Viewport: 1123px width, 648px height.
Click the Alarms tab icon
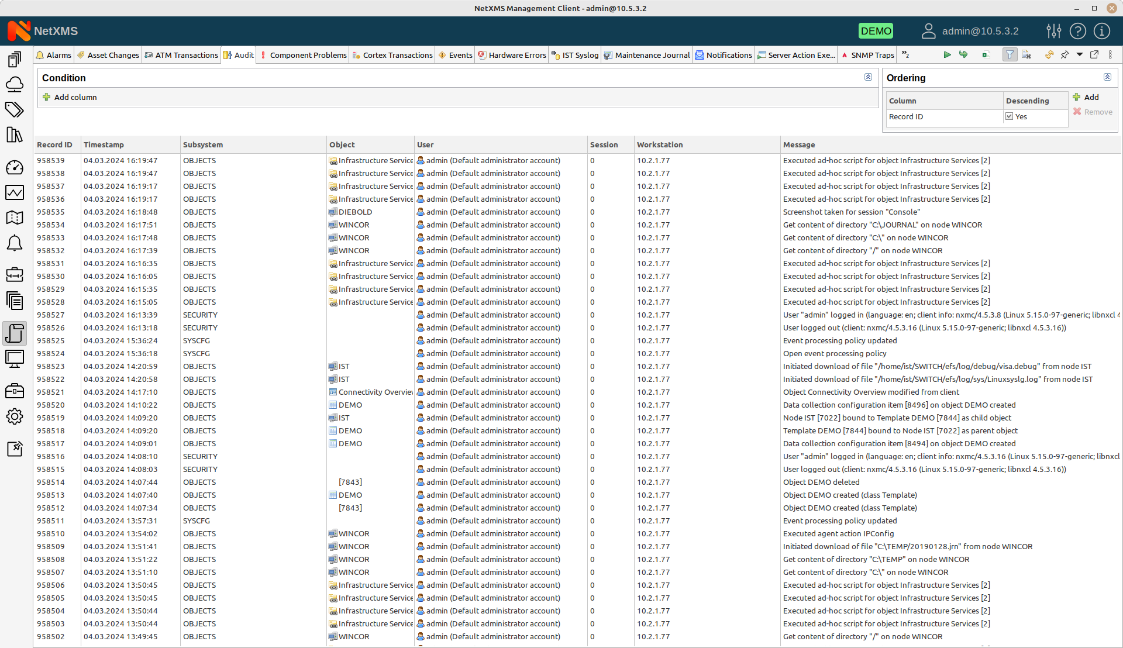(41, 55)
